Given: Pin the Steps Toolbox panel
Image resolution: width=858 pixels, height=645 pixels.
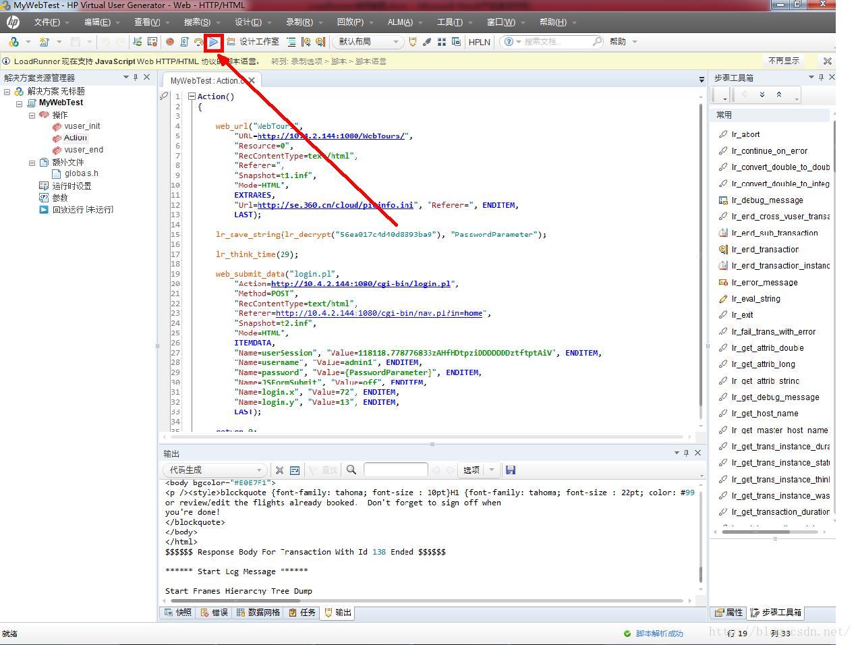Looking at the screenshot, I should (821, 78).
